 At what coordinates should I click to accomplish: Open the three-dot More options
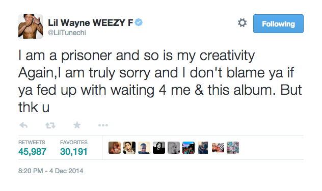103,125
